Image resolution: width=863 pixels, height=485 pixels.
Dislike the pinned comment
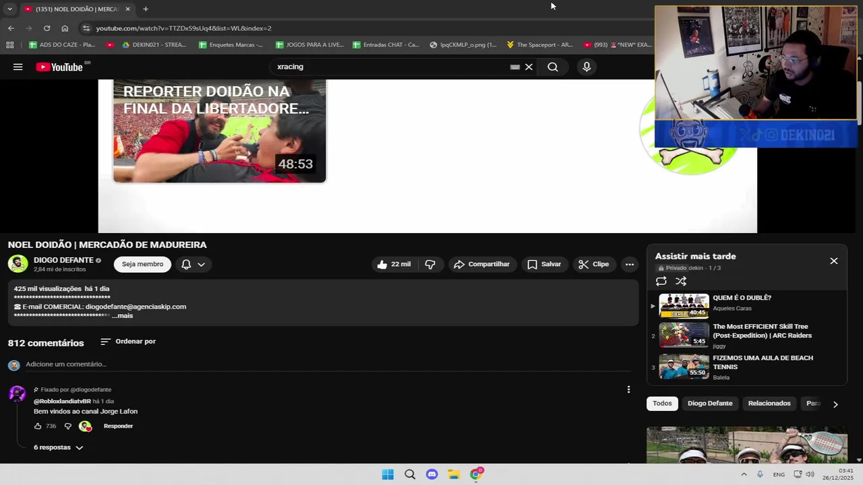pyautogui.click(x=67, y=426)
